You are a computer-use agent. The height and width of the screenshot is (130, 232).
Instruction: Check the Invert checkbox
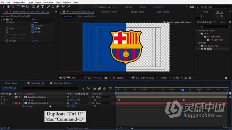click(x=33, y=32)
